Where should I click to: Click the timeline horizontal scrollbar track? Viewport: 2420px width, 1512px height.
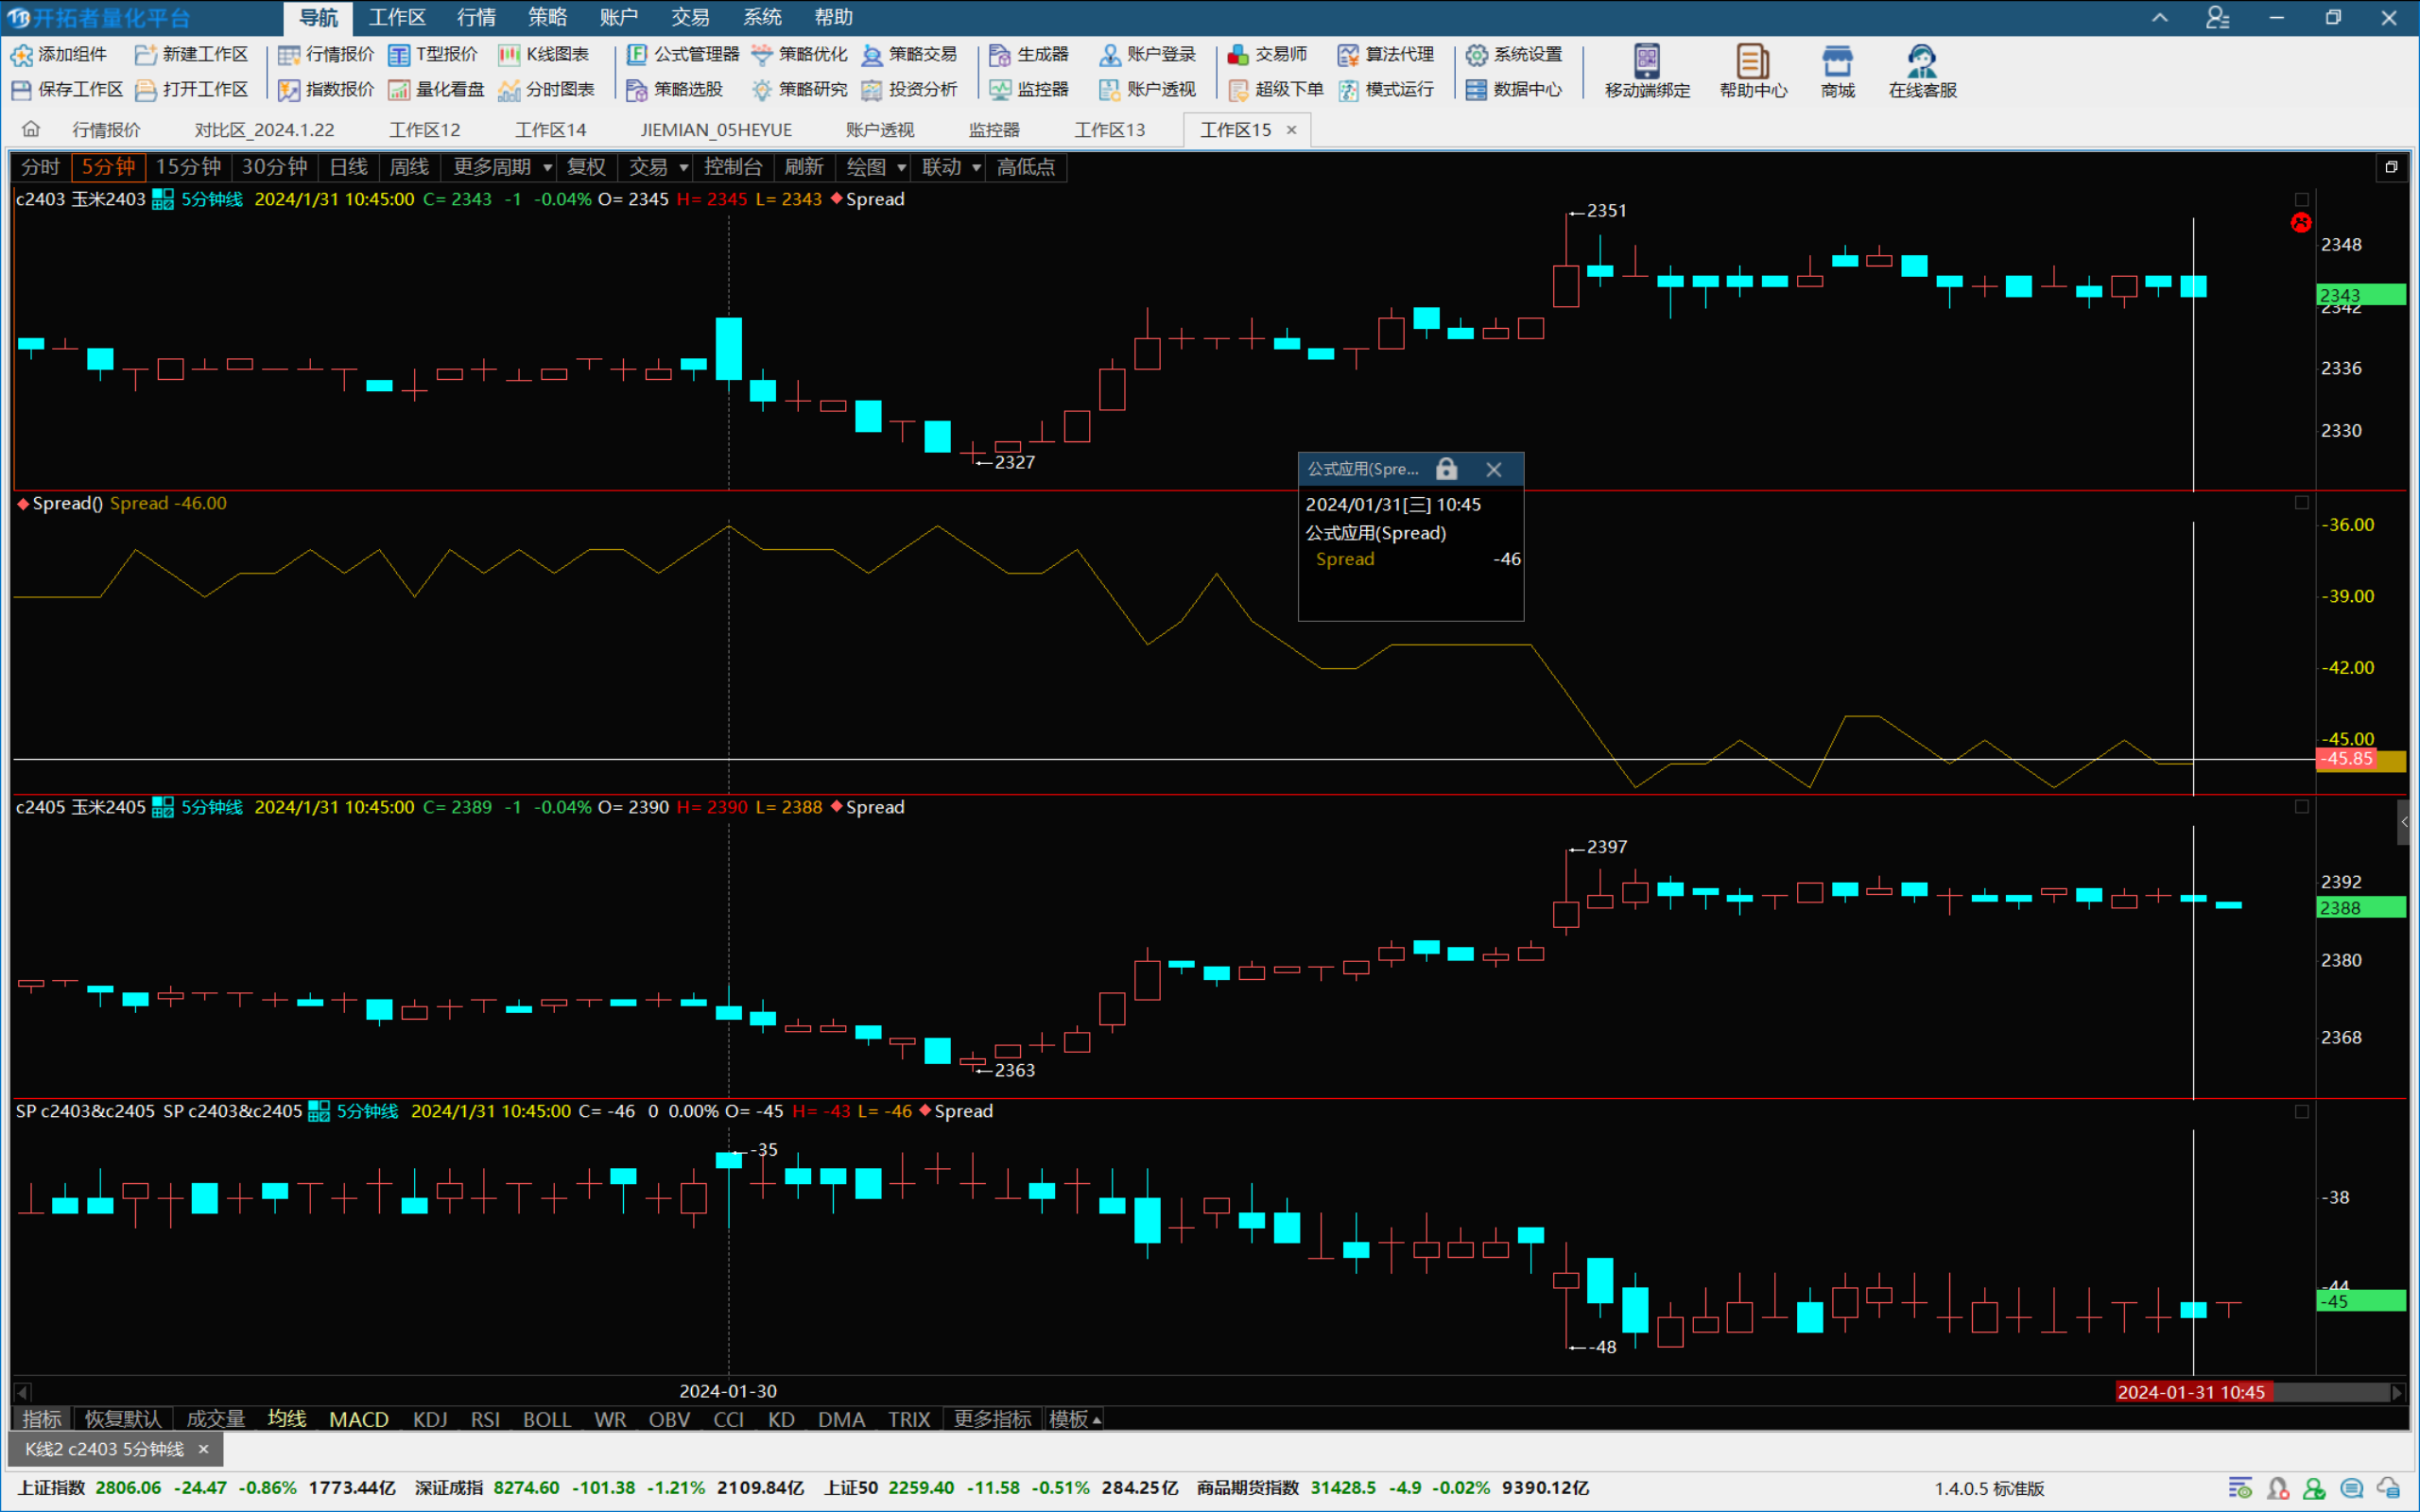[1209, 1391]
